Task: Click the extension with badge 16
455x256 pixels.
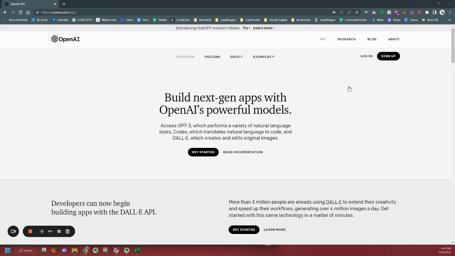Action: pos(397,12)
